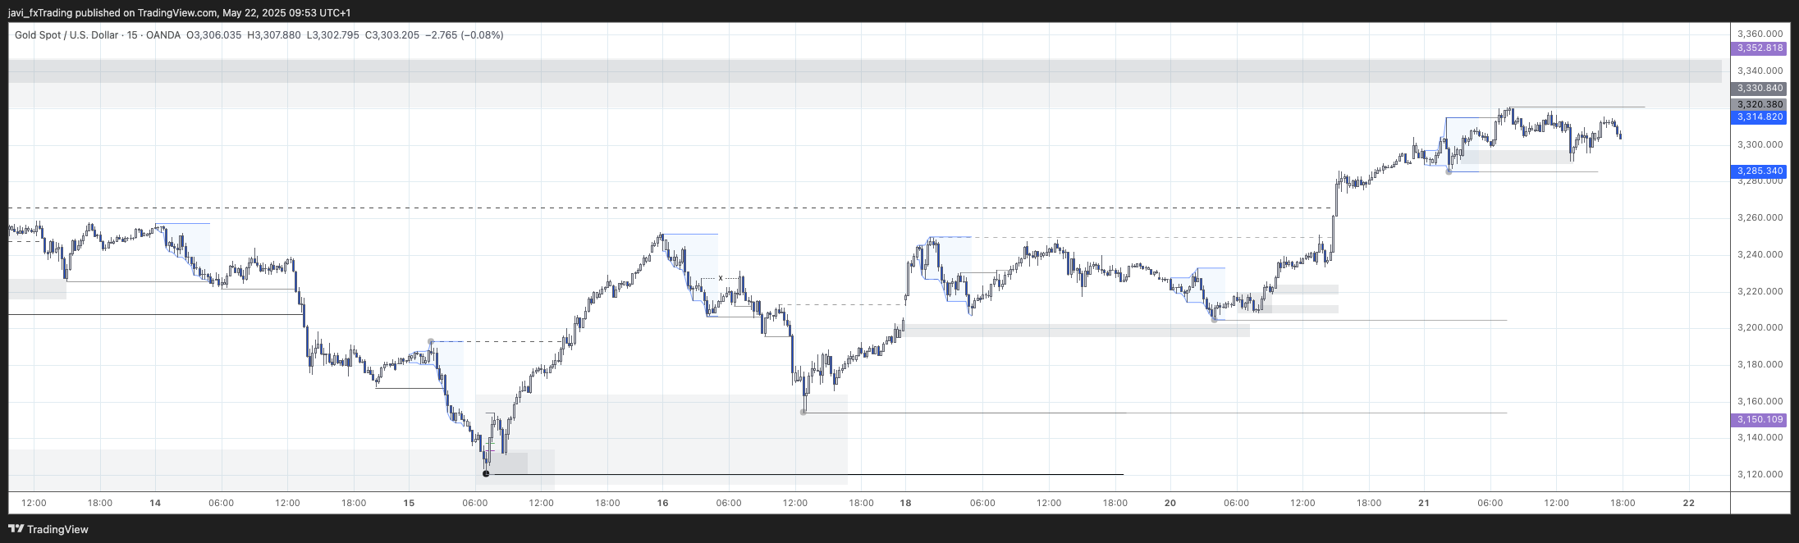
Task: Click the purple price label 3,150.109
Action: (x=1759, y=420)
